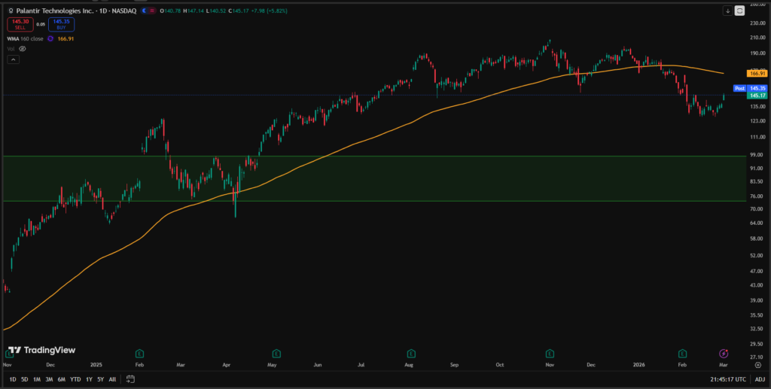Click the TradingView logo link
The image size is (771, 389).
[42, 350]
